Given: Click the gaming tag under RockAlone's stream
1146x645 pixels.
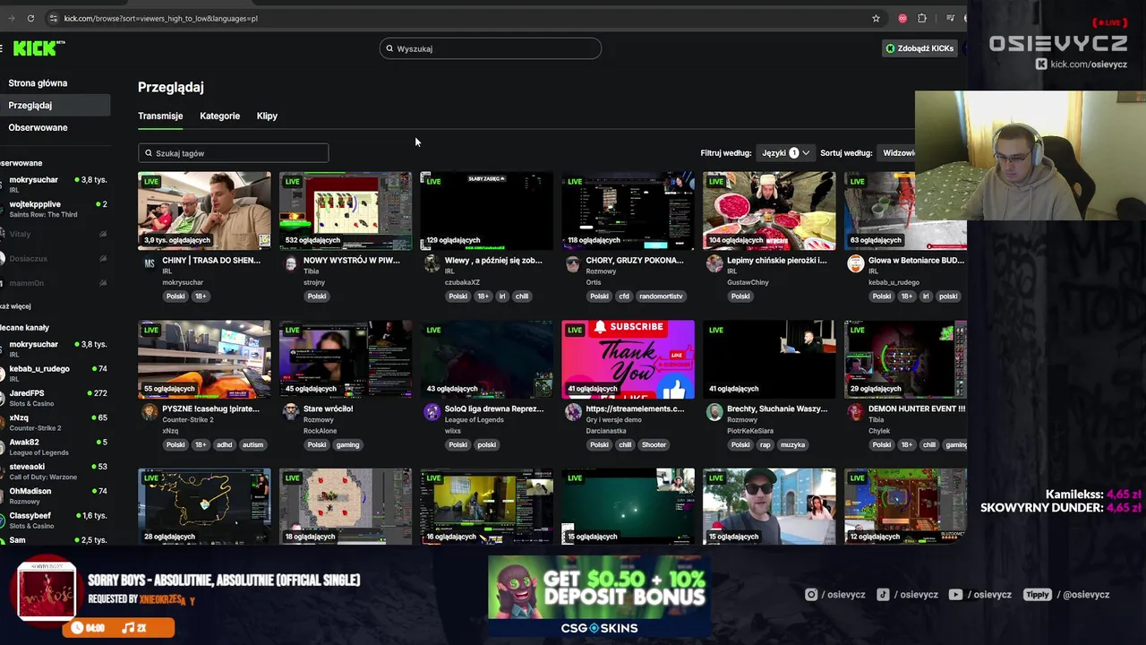Looking at the screenshot, I should [x=347, y=444].
